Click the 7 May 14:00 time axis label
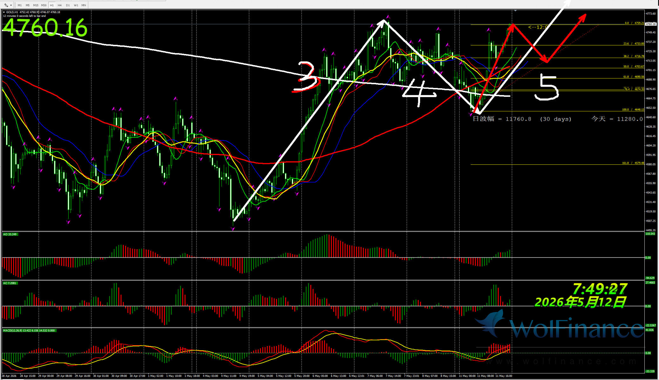659x380 pixels. click(x=393, y=376)
